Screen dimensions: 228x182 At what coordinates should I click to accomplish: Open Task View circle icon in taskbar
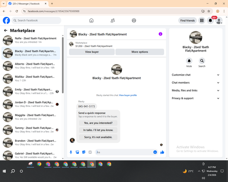coord(21,171)
